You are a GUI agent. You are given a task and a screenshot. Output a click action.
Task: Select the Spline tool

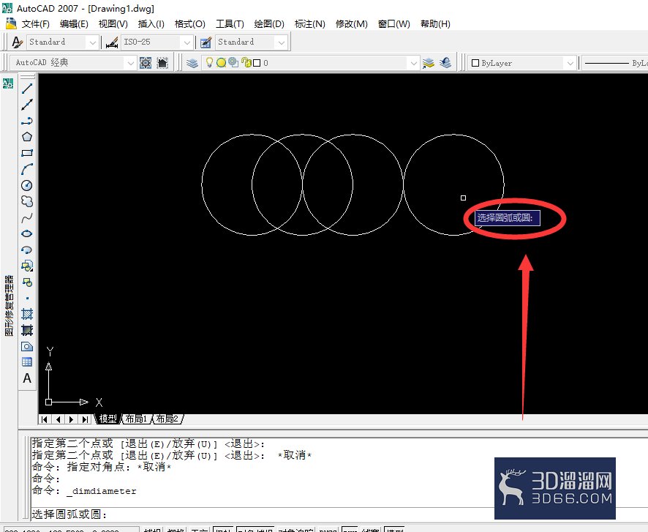(x=27, y=217)
